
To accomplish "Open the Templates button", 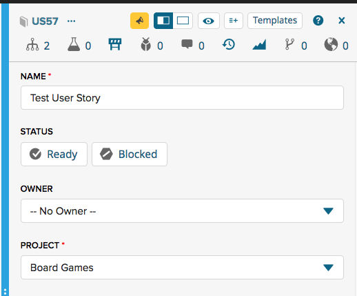I will tap(275, 21).
